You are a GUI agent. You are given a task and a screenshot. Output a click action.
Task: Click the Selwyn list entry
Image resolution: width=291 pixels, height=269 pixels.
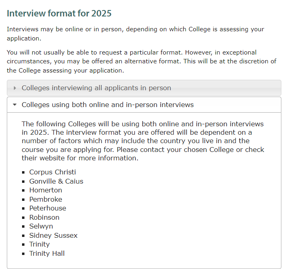coord(41,227)
